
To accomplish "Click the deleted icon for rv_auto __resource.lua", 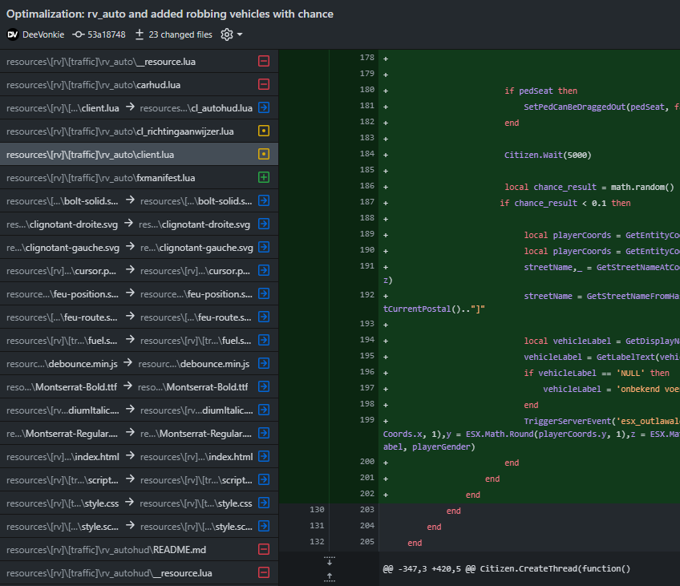I will 263,61.
